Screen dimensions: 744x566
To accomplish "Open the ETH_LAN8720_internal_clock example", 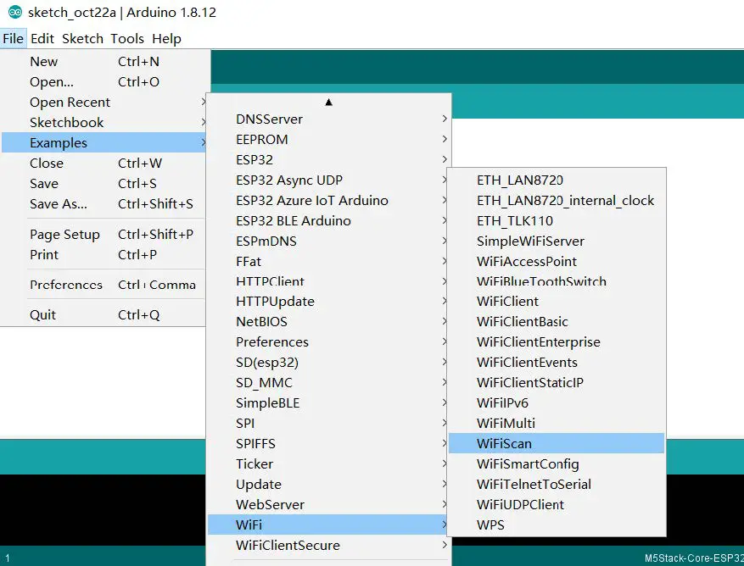I will click(557, 201).
